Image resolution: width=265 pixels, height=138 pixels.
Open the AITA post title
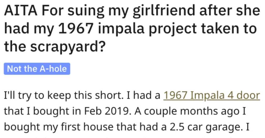(132, 28)
